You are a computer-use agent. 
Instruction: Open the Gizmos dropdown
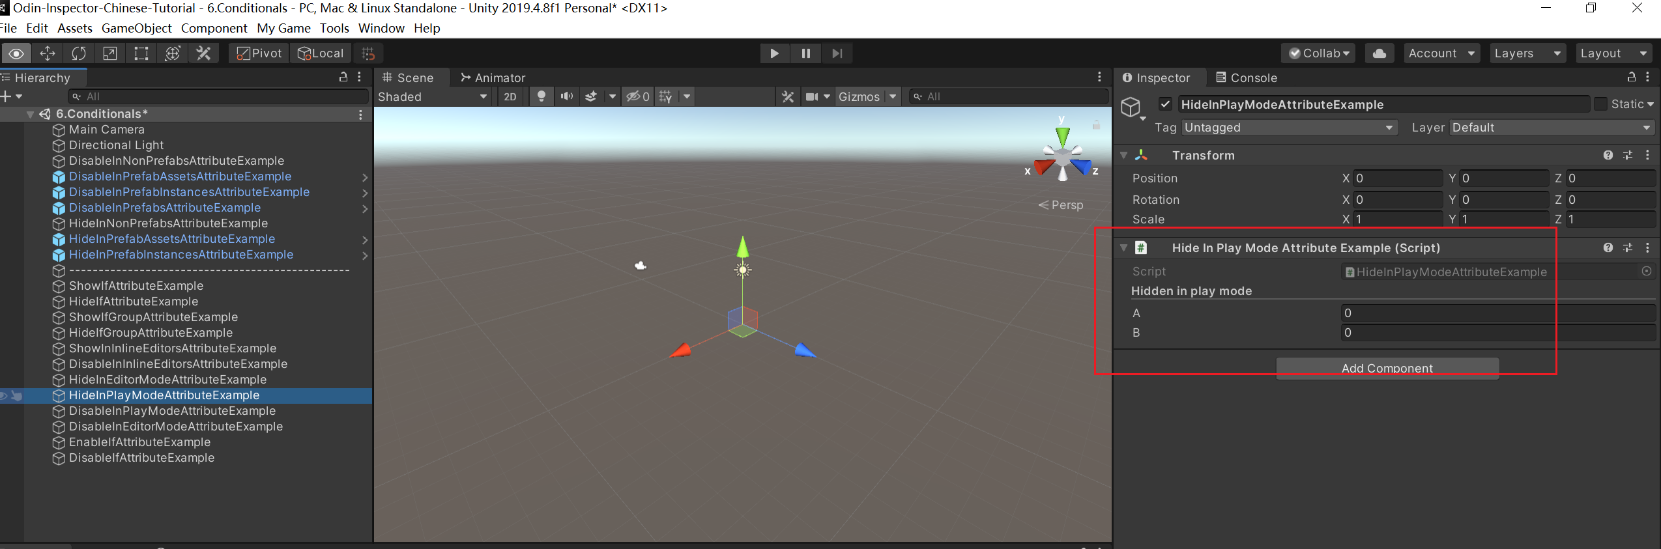[x=867, y=96]
